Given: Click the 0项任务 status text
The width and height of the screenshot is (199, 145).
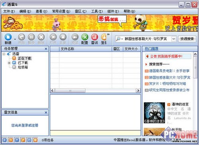Looking at the screenshot, I should [x=48, y=140].
